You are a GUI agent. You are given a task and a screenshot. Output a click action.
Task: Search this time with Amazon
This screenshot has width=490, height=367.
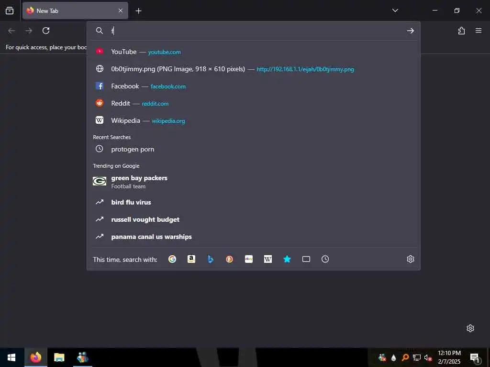(191, 259)
